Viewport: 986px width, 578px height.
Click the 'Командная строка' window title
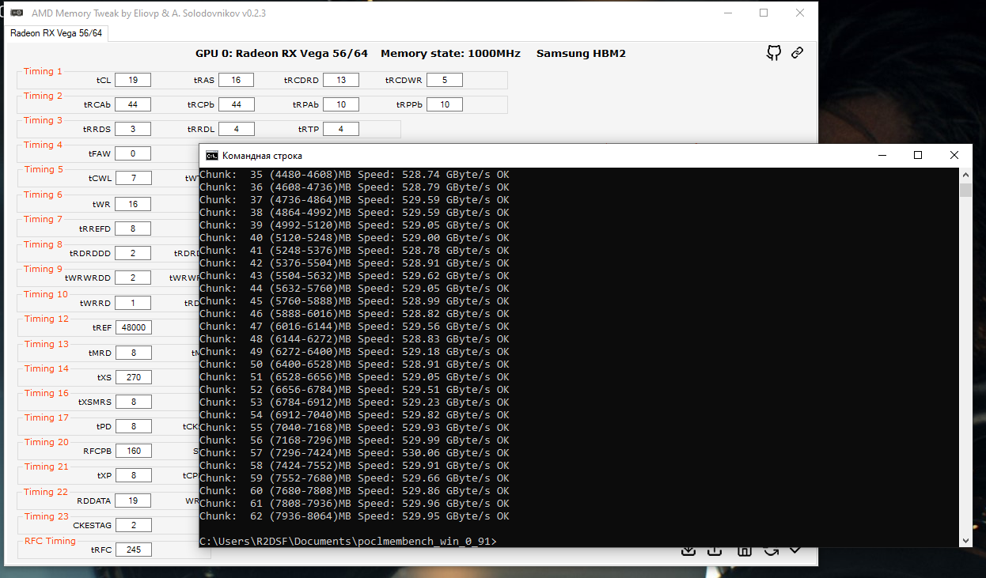pos(262,156)
